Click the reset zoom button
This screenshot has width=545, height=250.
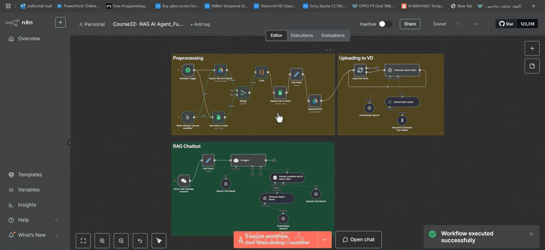coord(140,241)
